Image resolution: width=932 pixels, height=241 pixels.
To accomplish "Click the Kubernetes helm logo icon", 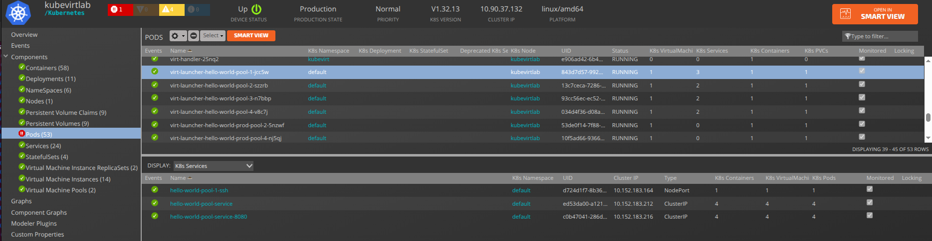I will tap(18, 13).
